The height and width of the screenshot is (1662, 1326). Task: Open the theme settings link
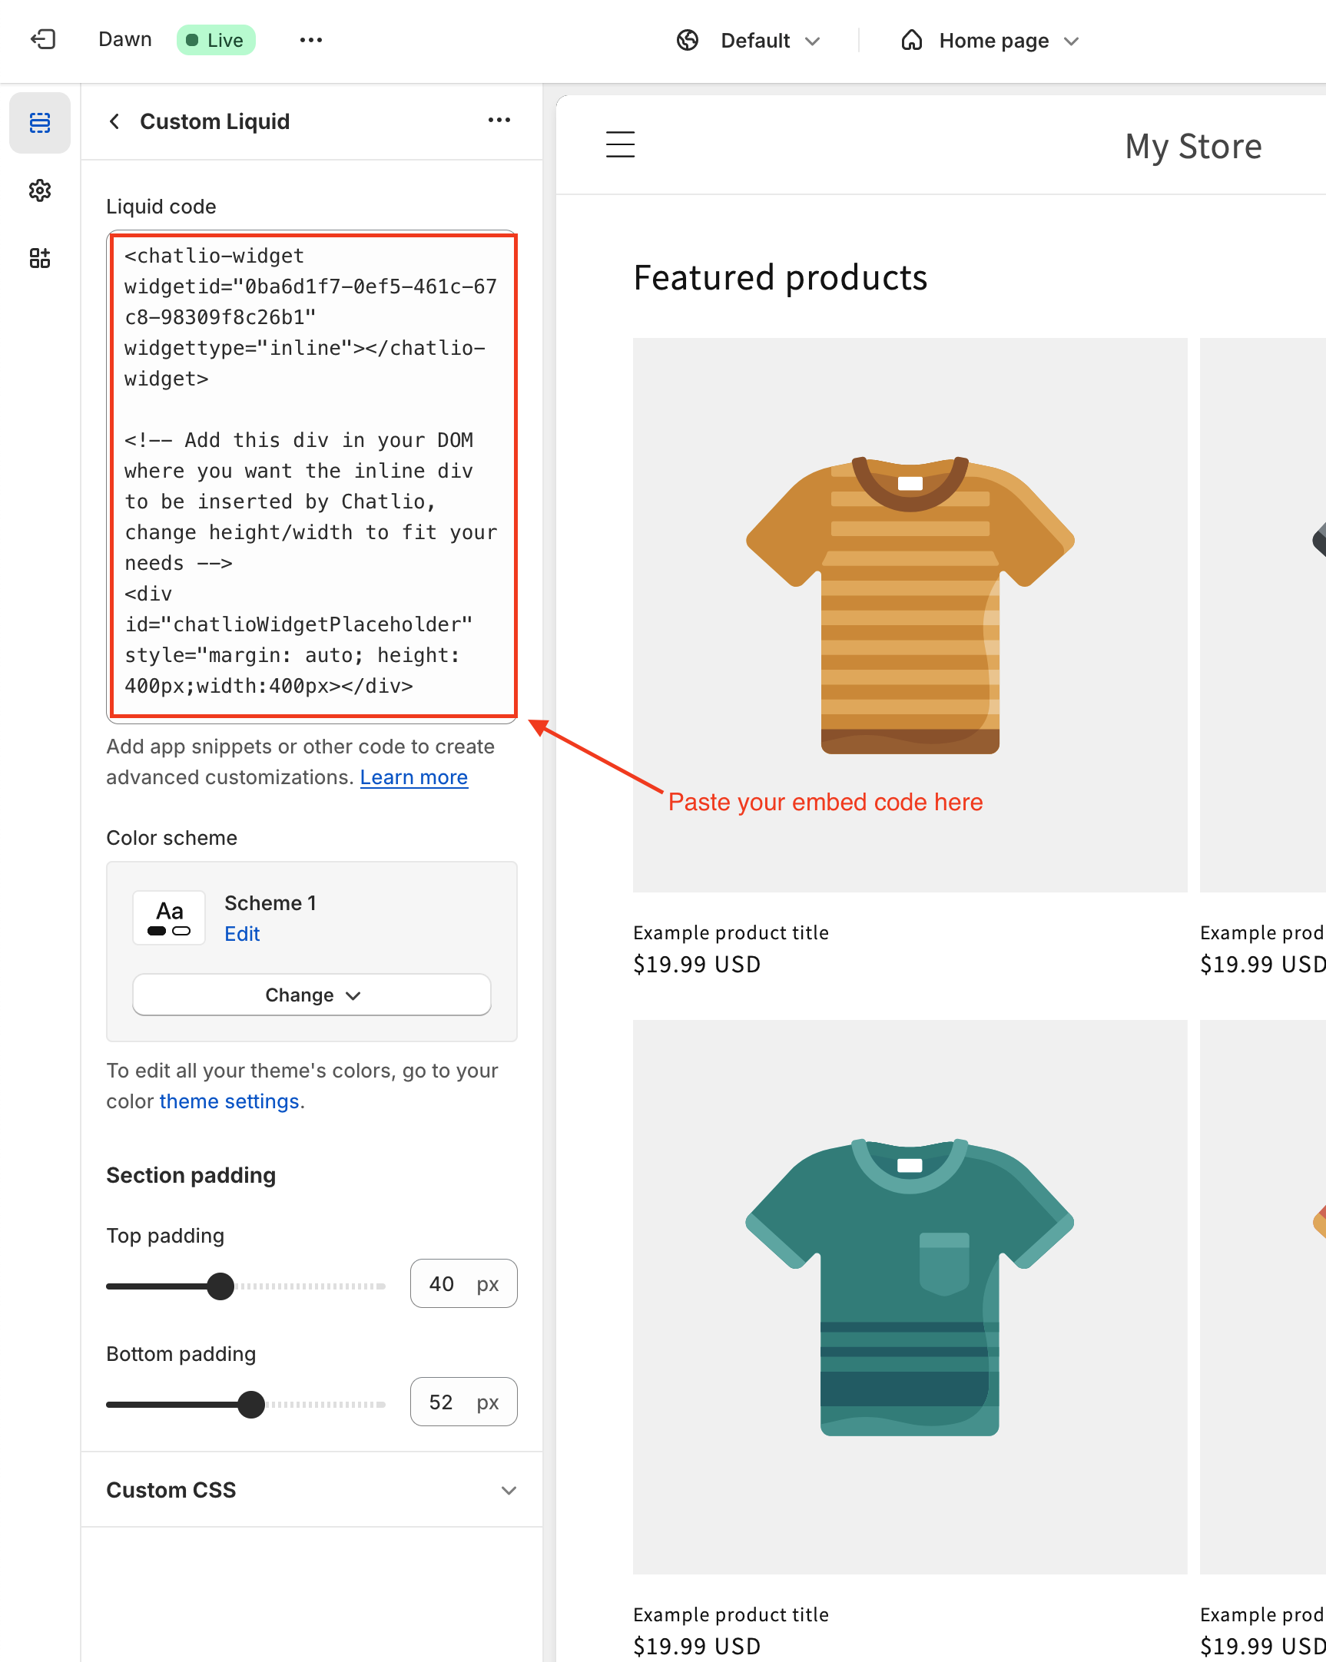point(229,1101)
